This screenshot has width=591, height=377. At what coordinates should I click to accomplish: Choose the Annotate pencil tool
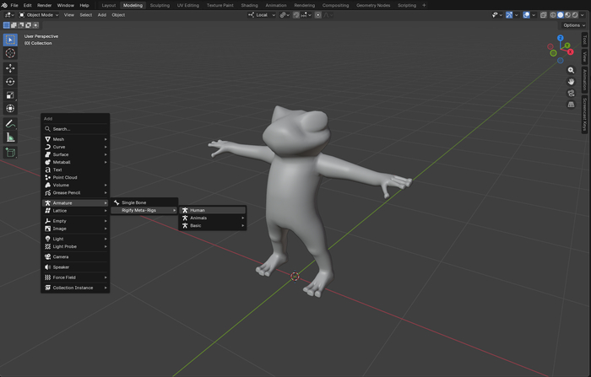point(10,123)
